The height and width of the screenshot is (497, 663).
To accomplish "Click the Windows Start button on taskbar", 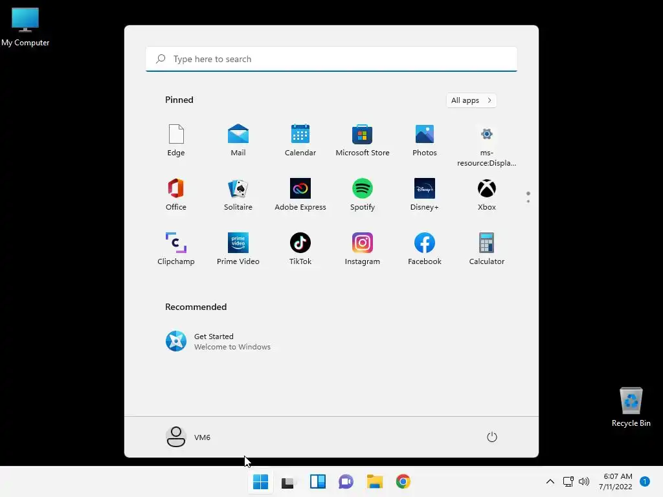I will click(260, 481).
